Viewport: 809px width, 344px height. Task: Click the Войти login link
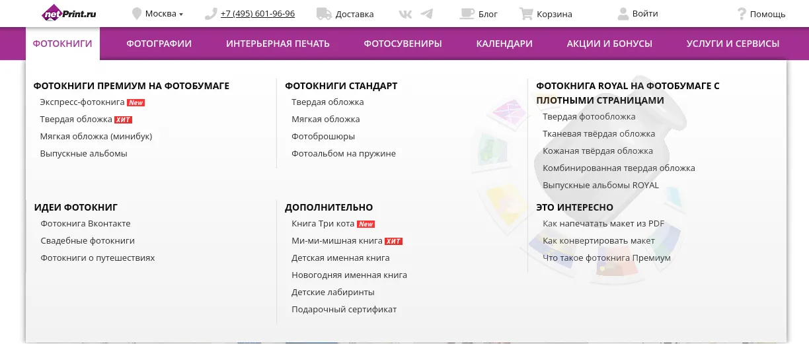645,13
